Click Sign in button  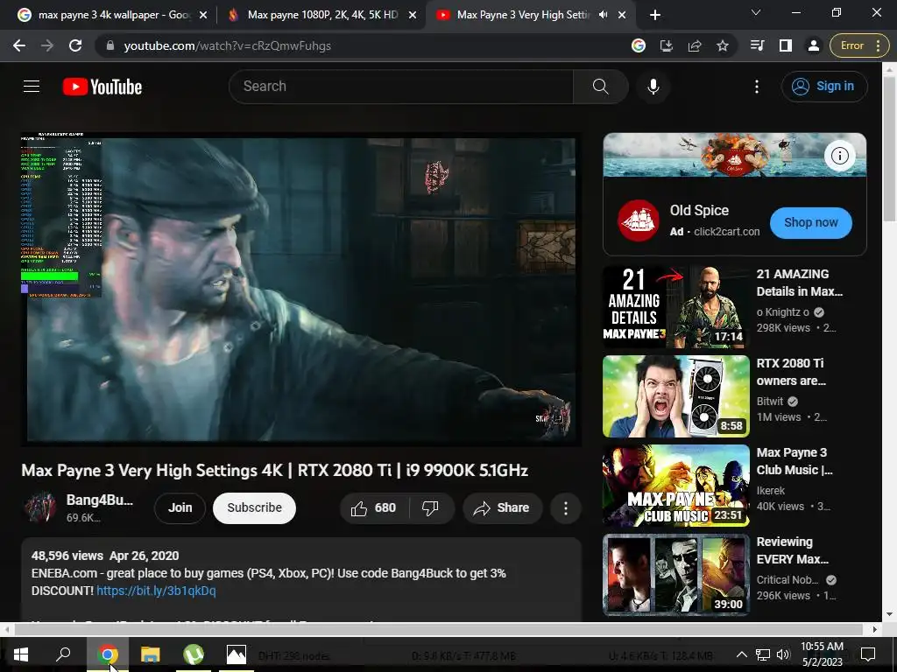tap(824, 87)
